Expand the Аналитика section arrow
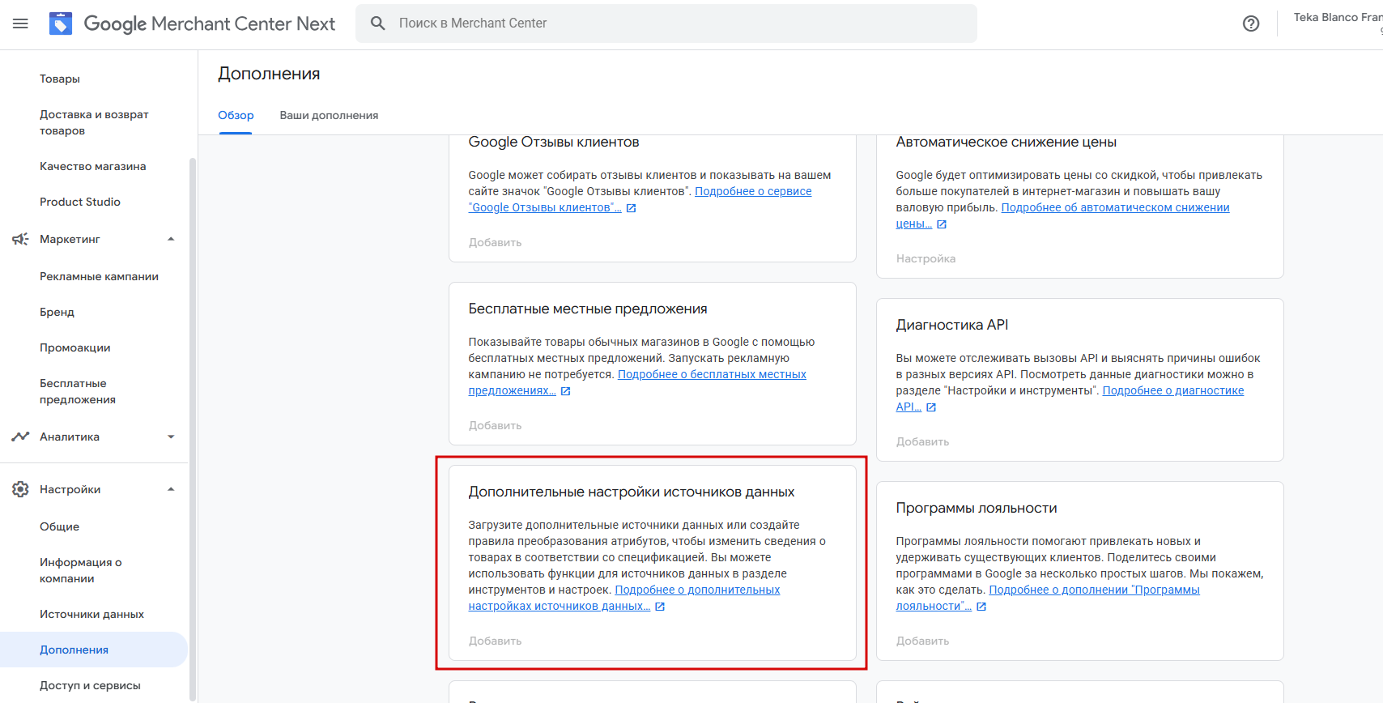This screenshot has width=1383, height=703. [171, 437]
